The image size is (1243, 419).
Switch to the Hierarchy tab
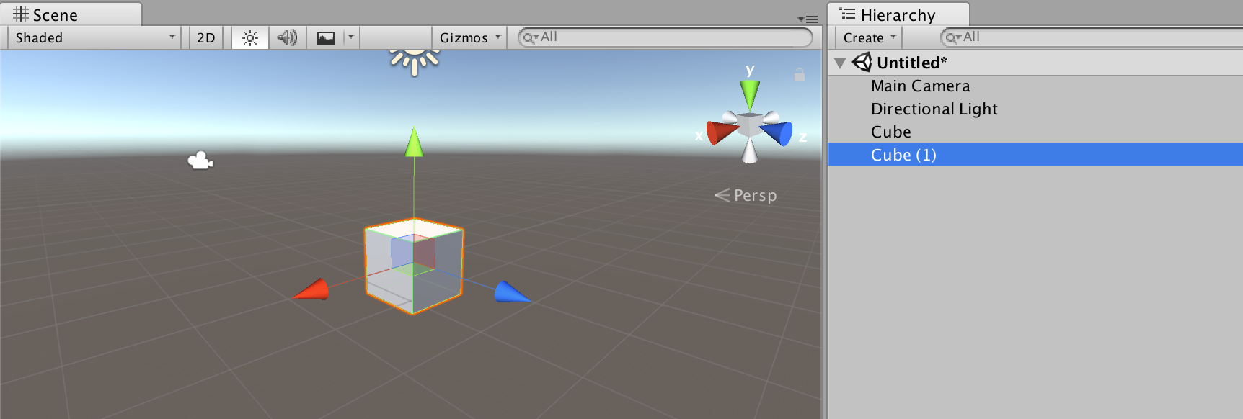[897, 15]
